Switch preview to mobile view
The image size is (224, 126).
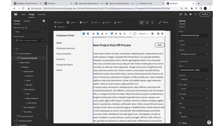(x=153, y=22)
